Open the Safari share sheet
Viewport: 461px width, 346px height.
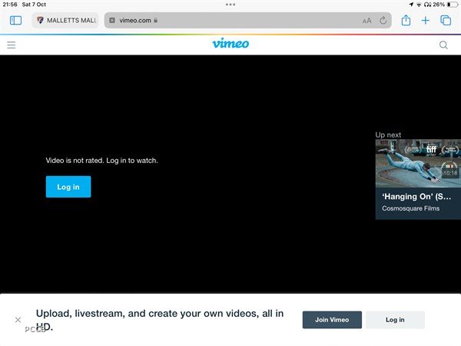click(406, 20)
